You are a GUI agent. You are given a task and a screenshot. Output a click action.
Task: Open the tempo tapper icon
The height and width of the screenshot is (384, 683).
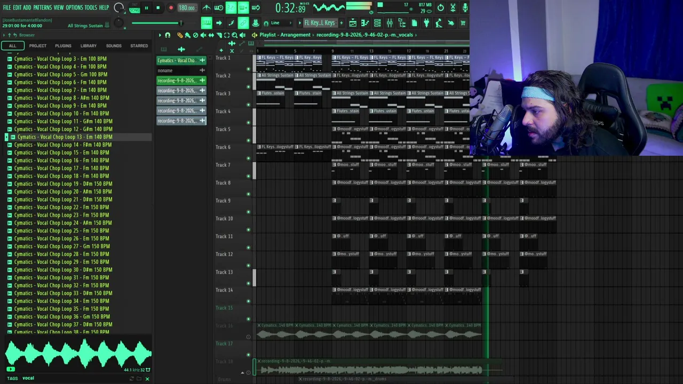click(x=439, y=23)
